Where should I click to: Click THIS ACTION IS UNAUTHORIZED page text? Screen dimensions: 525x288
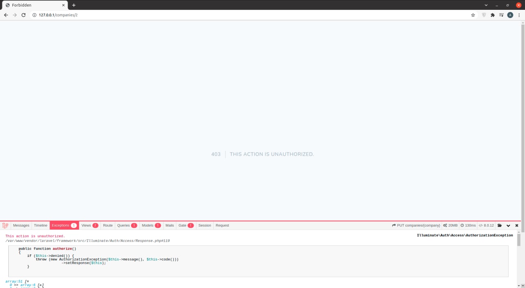pyautogui.click(x=272, y=154)
